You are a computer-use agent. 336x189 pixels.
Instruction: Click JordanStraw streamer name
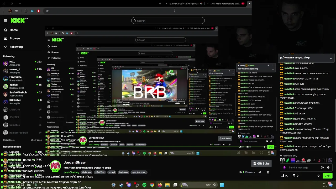75,162
